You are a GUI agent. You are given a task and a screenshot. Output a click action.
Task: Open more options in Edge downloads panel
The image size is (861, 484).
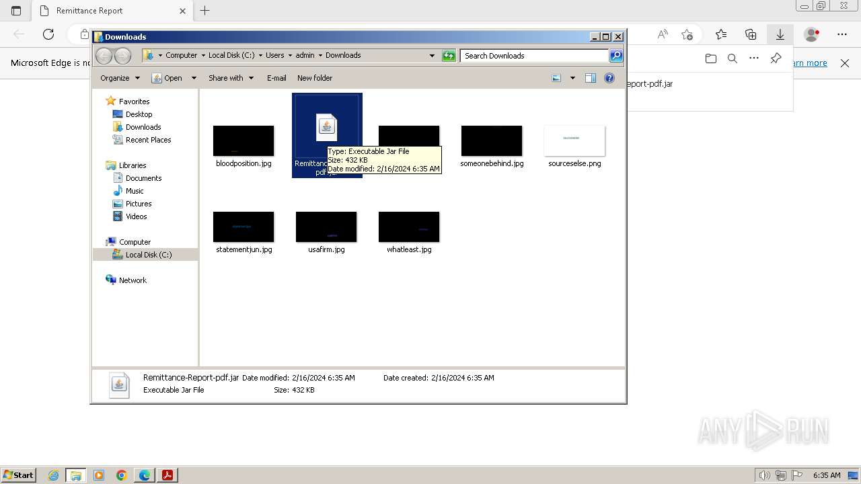(754, 58)
